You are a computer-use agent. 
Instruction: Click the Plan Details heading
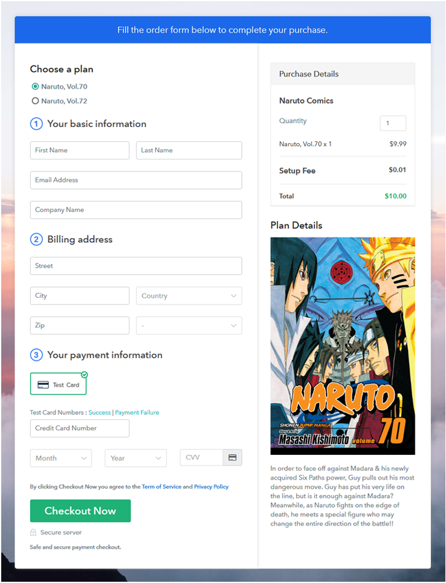click(297, 225)
